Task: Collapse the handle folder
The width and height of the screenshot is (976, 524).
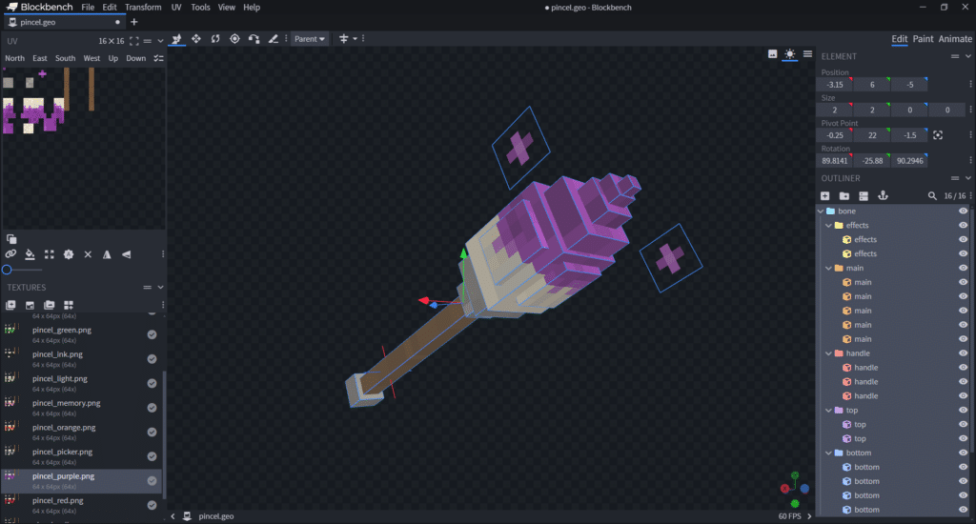Action: [828, 353]
